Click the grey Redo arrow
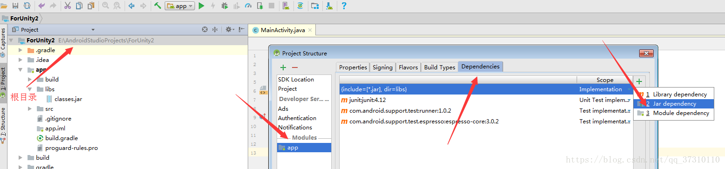The width and height of the screenshot is (725, 169). pos(53,6)
